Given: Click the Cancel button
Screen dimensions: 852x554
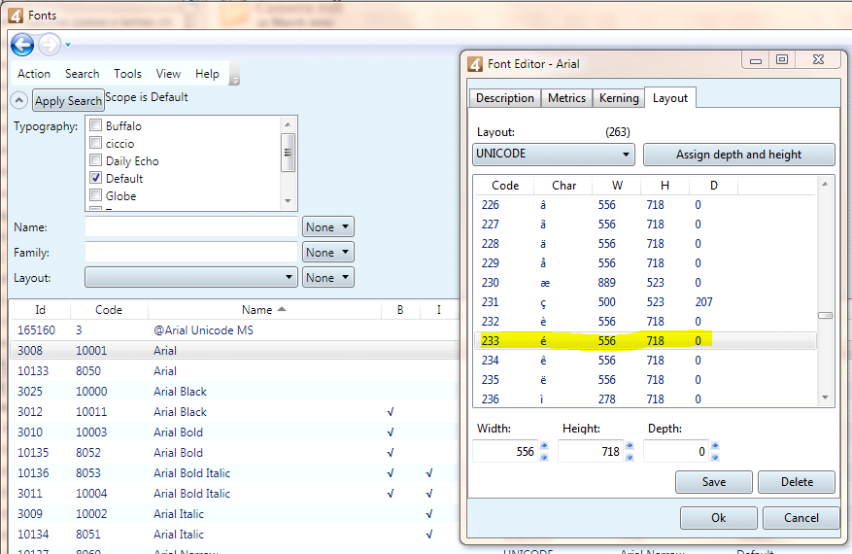Looking at the screenshot, I should click(801, 518).
